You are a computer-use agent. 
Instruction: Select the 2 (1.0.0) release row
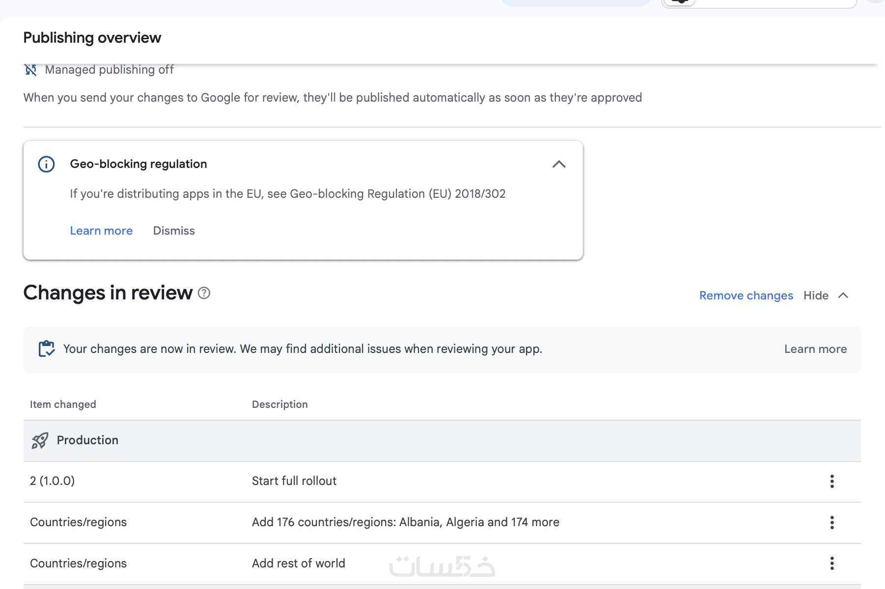53,481
